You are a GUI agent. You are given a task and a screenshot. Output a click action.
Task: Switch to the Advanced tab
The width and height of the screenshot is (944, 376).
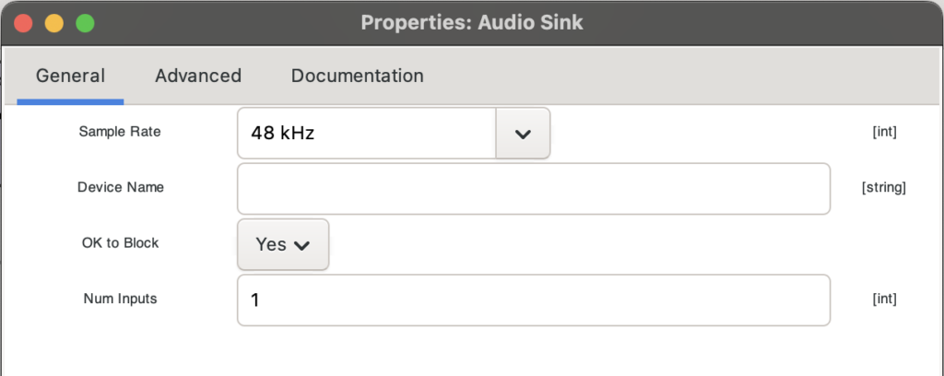pyautogui.click(x=197, y=76)
